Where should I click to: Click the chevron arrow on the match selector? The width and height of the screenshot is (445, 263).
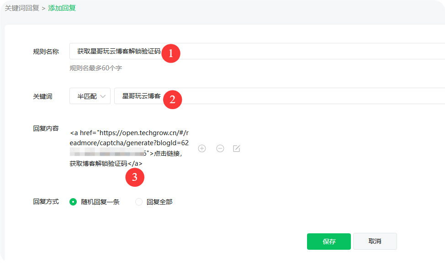click(x=104, y=95)
